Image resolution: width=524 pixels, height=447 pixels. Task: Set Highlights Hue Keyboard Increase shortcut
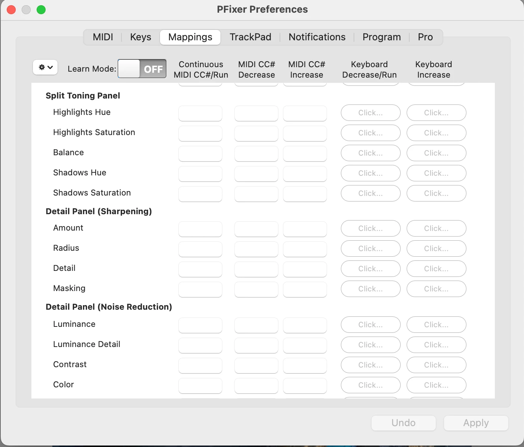[437, 113]
